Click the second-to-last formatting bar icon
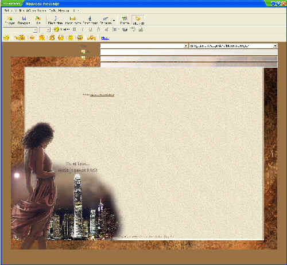Image resolution: width=287 pixels, height=265 pixels. (133, 29)
